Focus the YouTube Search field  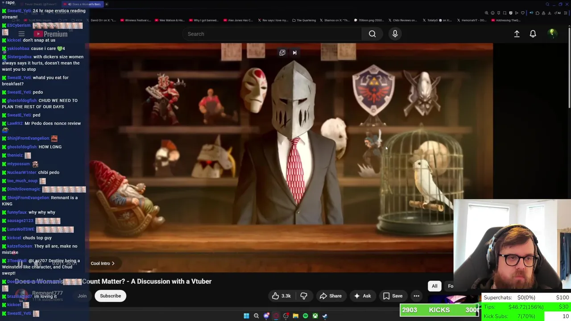click(x=272, y=34)
